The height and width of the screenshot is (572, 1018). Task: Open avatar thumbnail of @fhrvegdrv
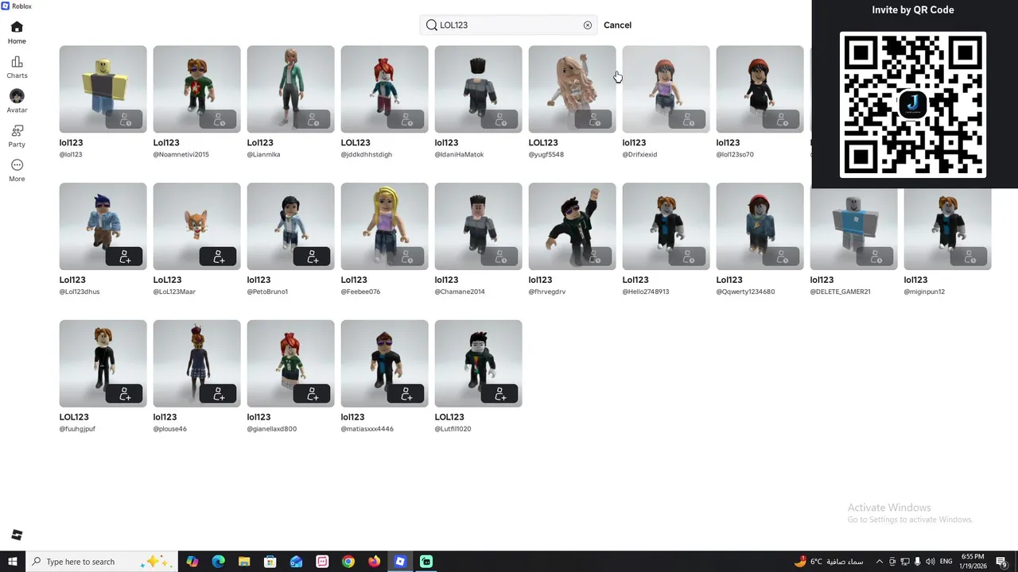(572, 226)
